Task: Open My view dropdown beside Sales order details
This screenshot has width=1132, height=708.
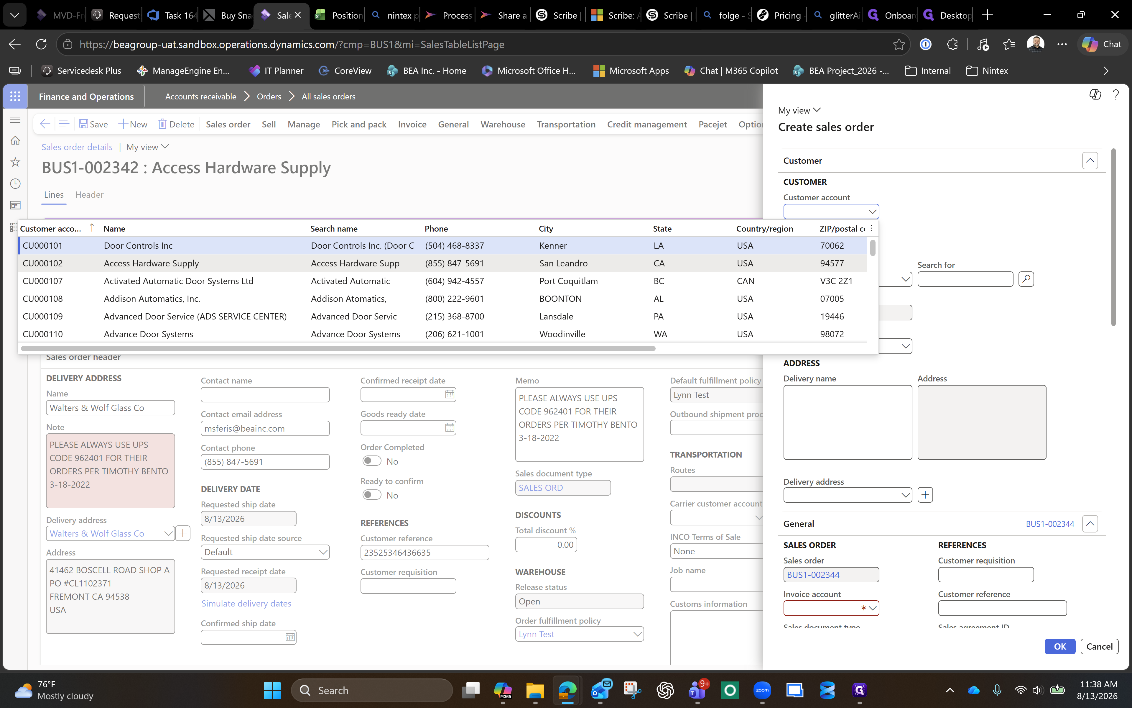Action: [x=147, y=147]
